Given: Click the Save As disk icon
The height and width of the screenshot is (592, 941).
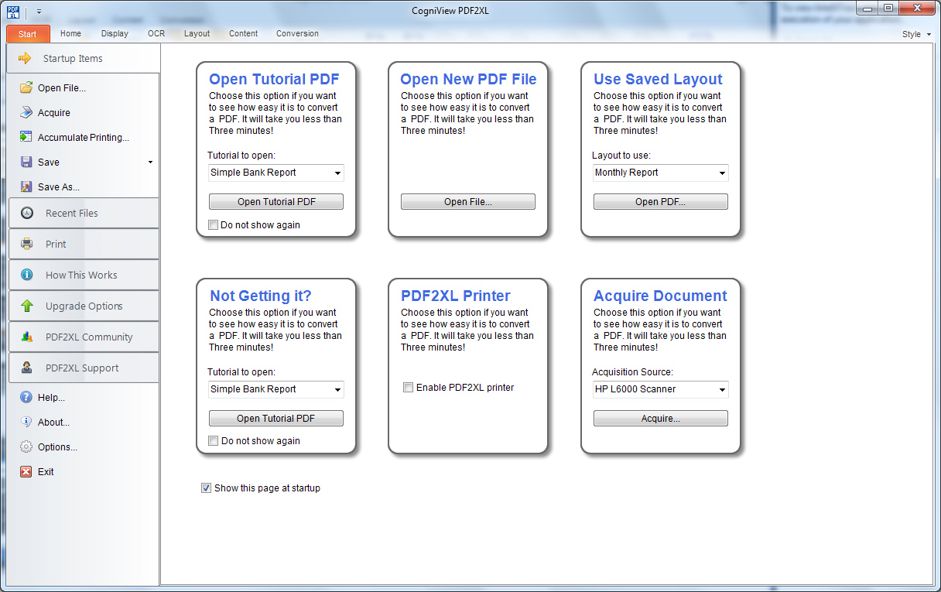Looking at the screenshot, I should coord(26,186).
